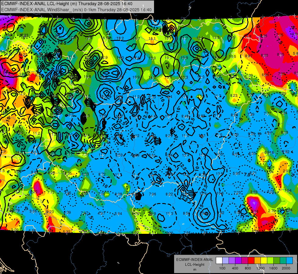Click the wind shear value 13.3

coord(216,38)
